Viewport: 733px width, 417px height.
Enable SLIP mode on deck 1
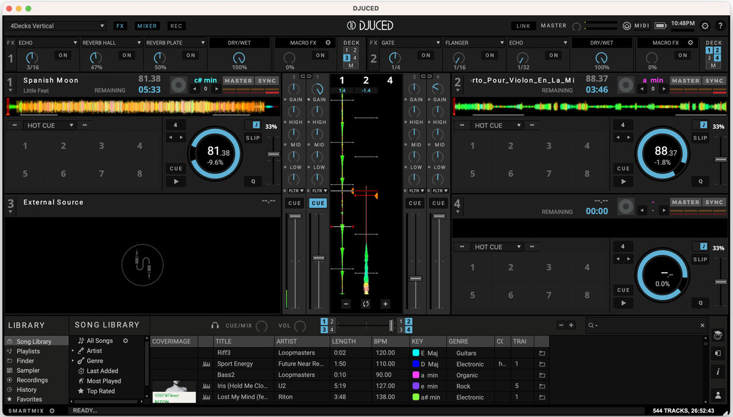253,138
